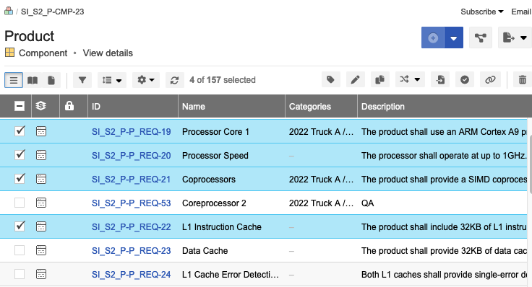
Task: Duplicate the selected items
Action: (x=380, y=80)
